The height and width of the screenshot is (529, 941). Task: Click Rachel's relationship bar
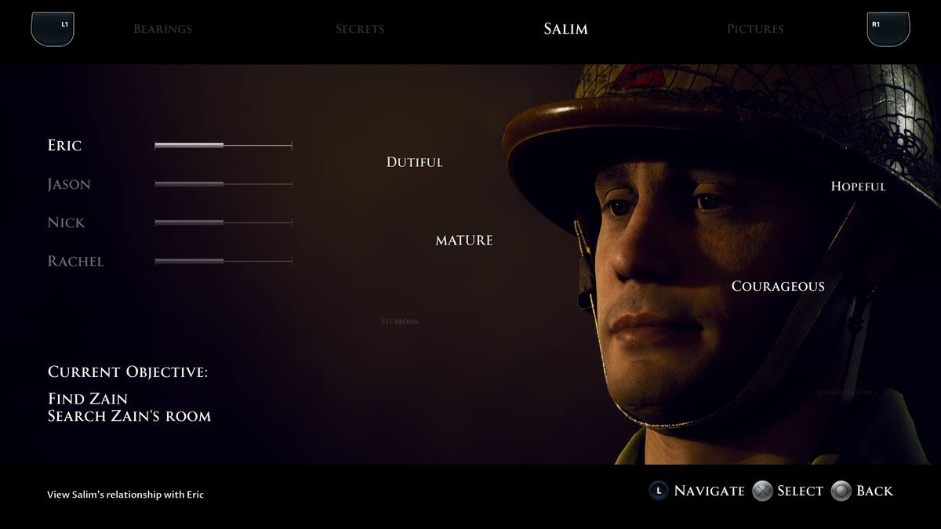[223, 261]
